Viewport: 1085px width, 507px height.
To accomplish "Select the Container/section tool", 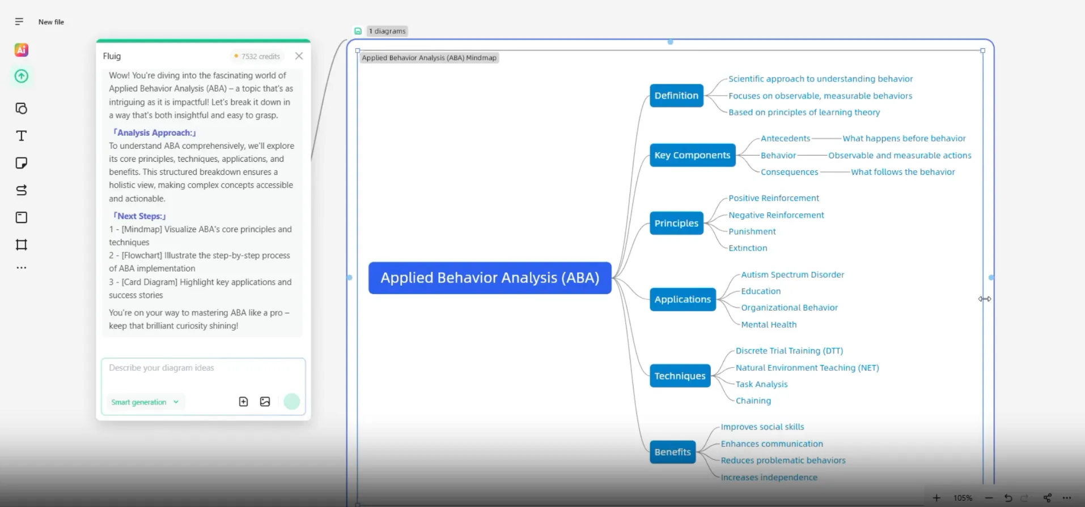I will [22, 217].
